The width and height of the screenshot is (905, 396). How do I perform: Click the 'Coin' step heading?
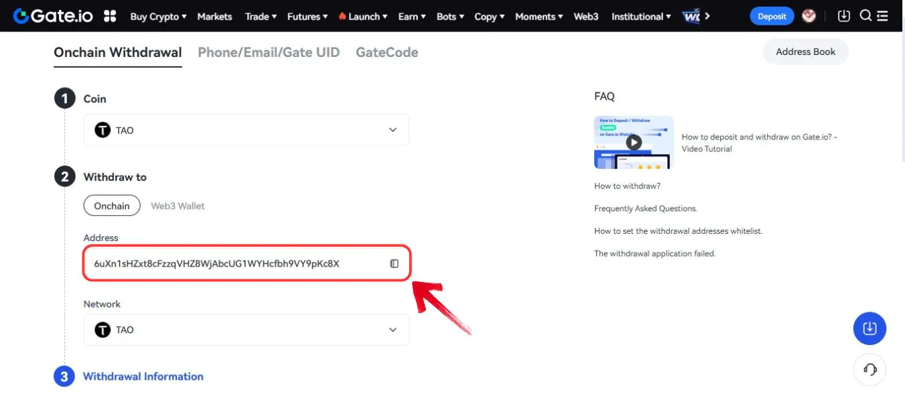point(94,98)
